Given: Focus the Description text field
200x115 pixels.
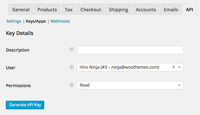Looking at the screenshot, I should pos(130,50).
